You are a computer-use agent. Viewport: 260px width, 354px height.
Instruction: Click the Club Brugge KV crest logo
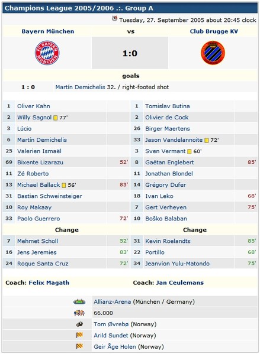coord(213,53)
